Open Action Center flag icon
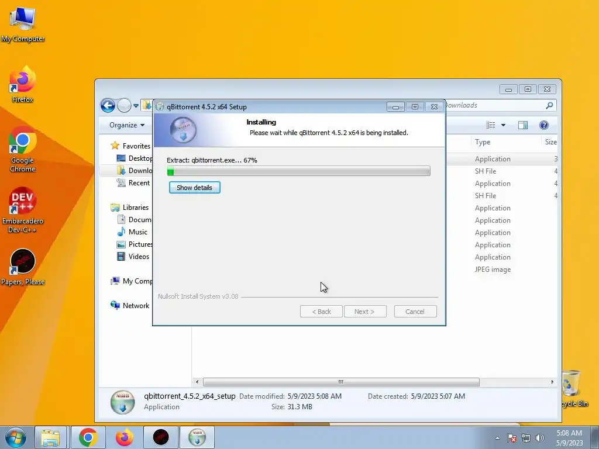This screenshot has width=599, height=449. point(512,438)
